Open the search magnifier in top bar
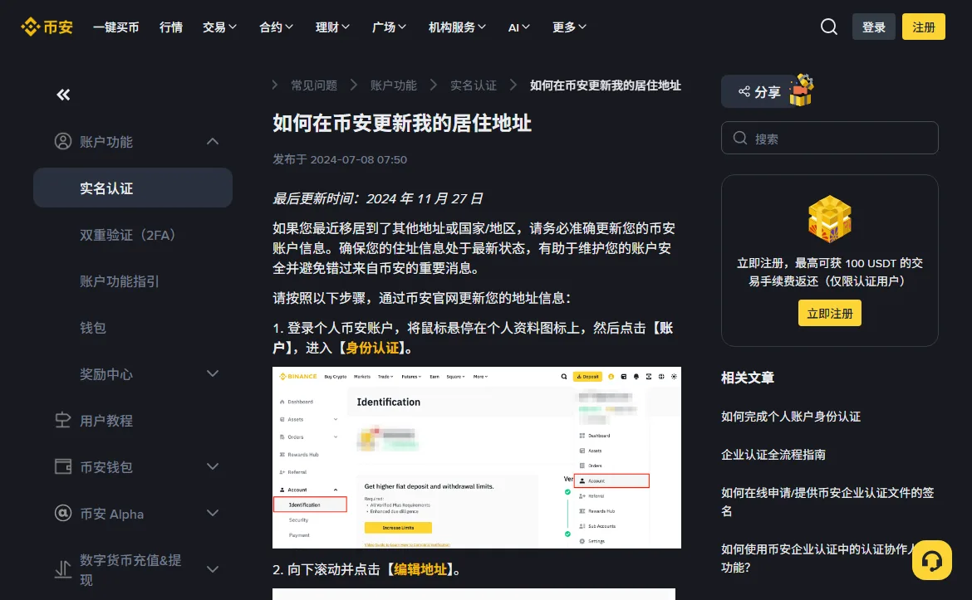This screenshot has height=600, width=972. (x=829, y=27)
